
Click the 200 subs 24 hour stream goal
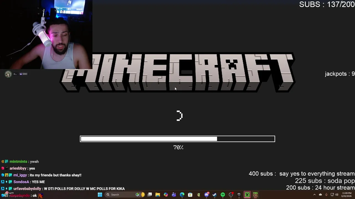[320, 188]
